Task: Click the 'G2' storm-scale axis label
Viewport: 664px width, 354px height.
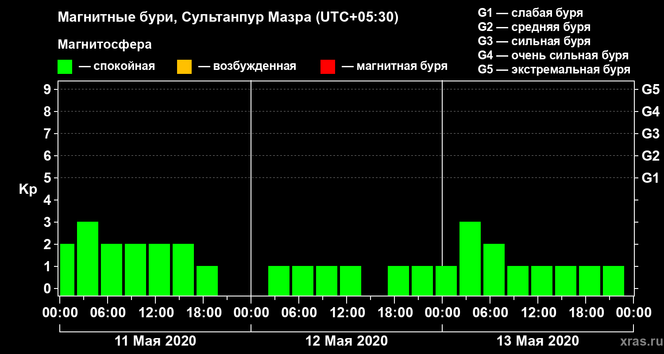Action: tap(650, 156)
